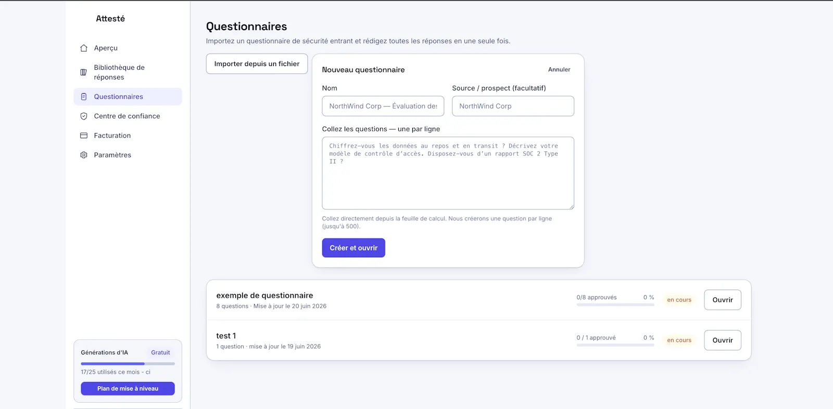
Task: Focus the Nom input field
Action: (x=383, y=106)
